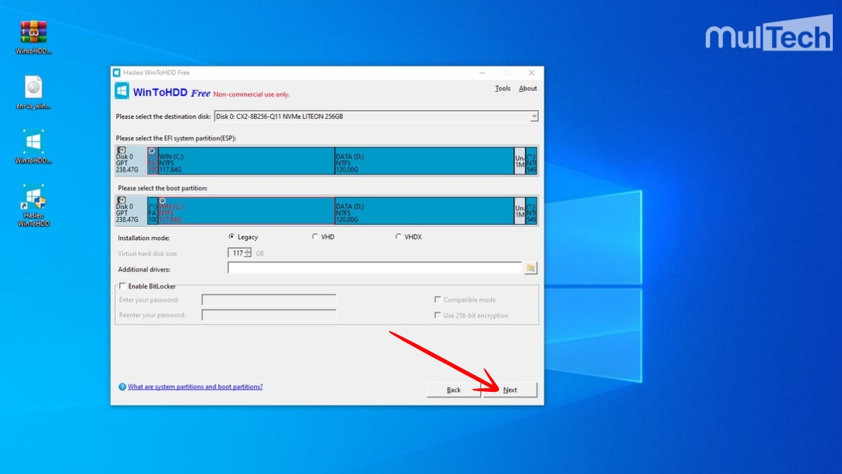
Task: Go back with the Back button
Action: pyautogui.click(x=454, y=390)
